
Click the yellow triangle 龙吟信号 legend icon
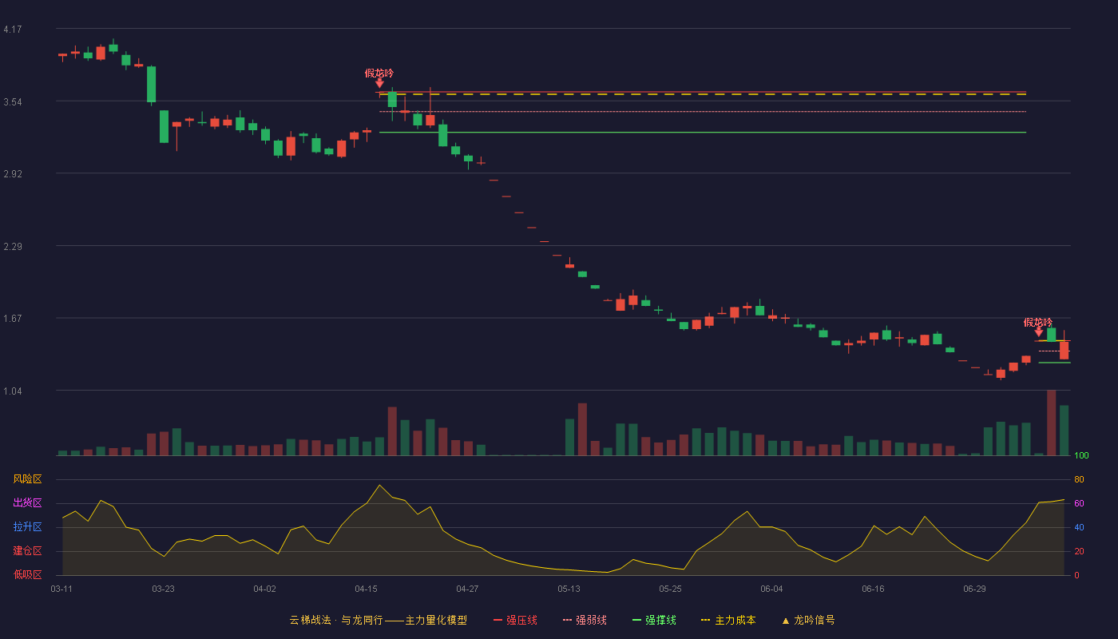(785, 621)
